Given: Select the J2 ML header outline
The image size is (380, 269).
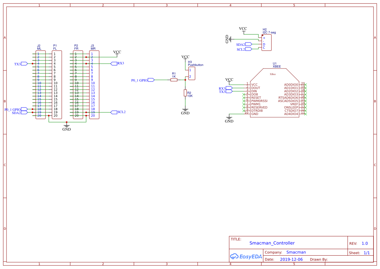Looking at the screenshot, I should point(41,85).
